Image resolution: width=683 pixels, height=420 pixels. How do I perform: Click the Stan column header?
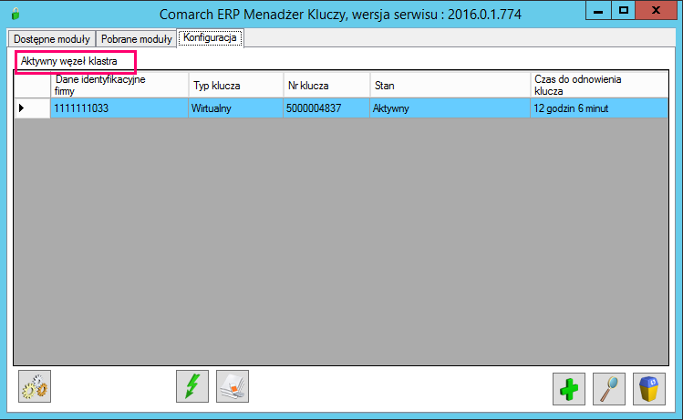point(450,85)
